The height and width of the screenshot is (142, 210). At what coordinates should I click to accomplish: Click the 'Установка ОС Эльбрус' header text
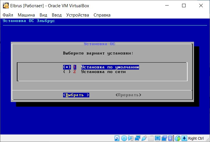[29, 21]
